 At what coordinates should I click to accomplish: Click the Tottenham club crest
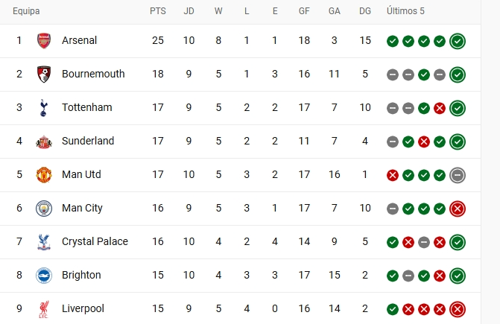coord(44,108)
